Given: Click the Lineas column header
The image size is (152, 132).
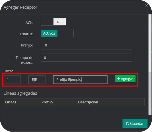Looking at the screenshot, I should pos(11,102).
